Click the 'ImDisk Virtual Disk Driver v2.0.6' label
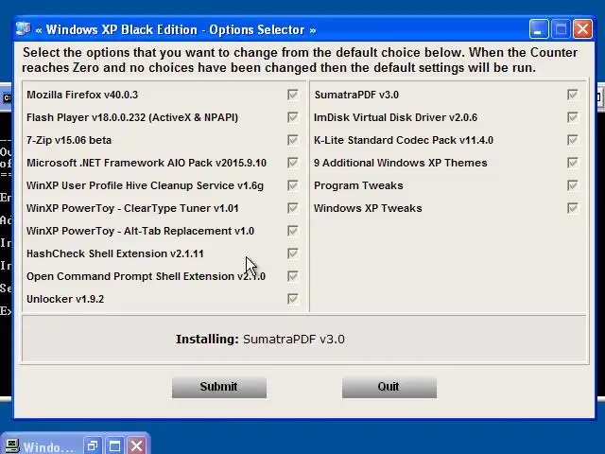605x454 pixels. [395, 117]
